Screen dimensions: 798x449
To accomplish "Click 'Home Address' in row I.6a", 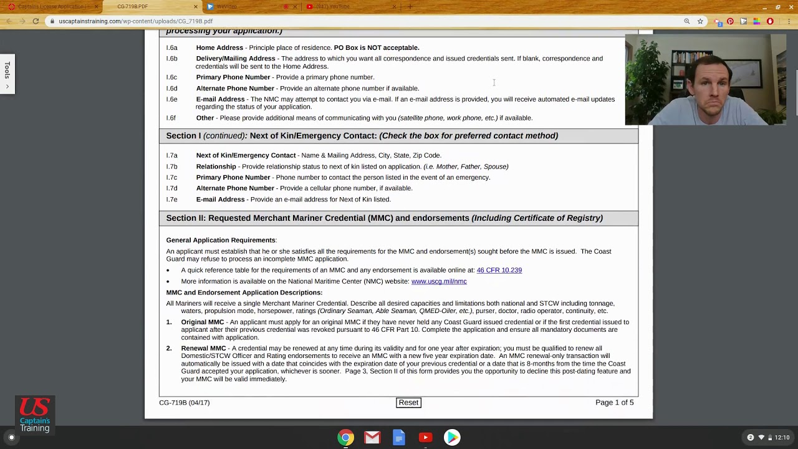I will (x=219, y=47).
